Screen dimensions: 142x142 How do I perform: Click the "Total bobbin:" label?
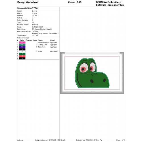(x=22, y=36)
